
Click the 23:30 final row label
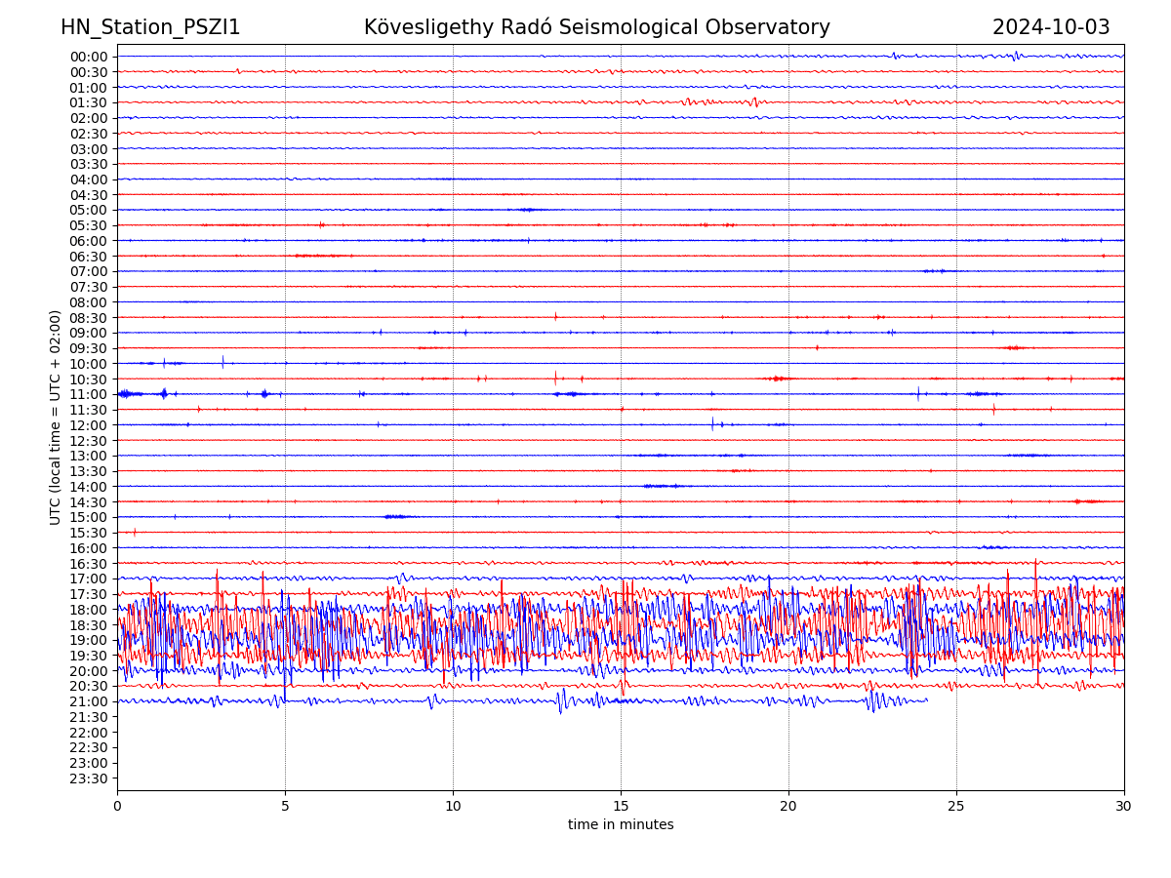89,778
